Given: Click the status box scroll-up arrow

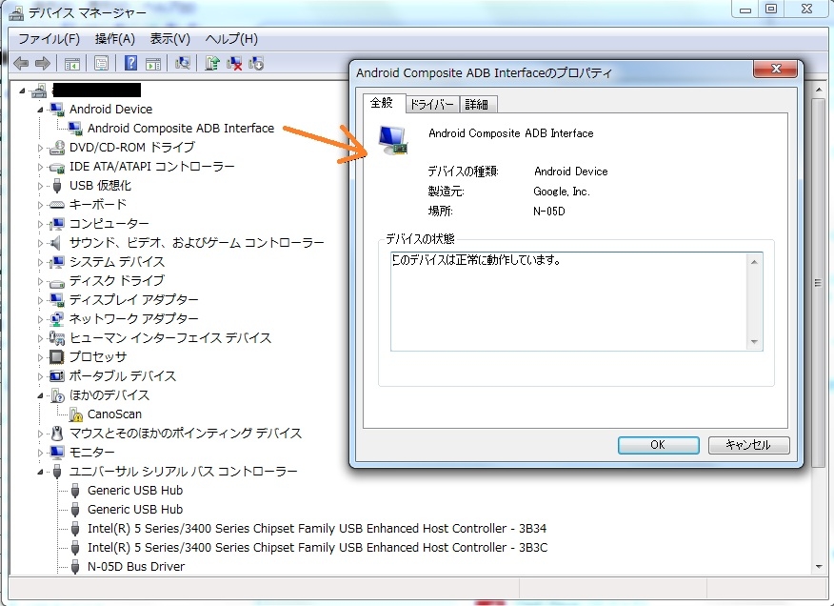Looking at the screenshot, I should point(754,261).
